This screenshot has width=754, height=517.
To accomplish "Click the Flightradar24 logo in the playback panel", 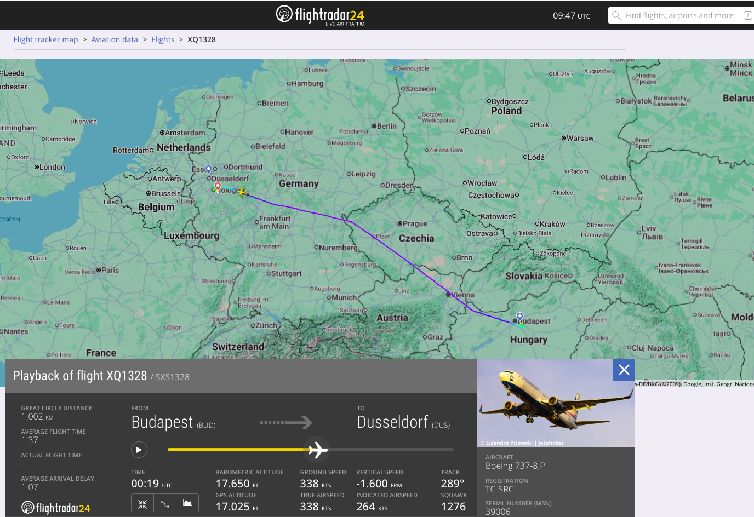I will tap(55, 508).
